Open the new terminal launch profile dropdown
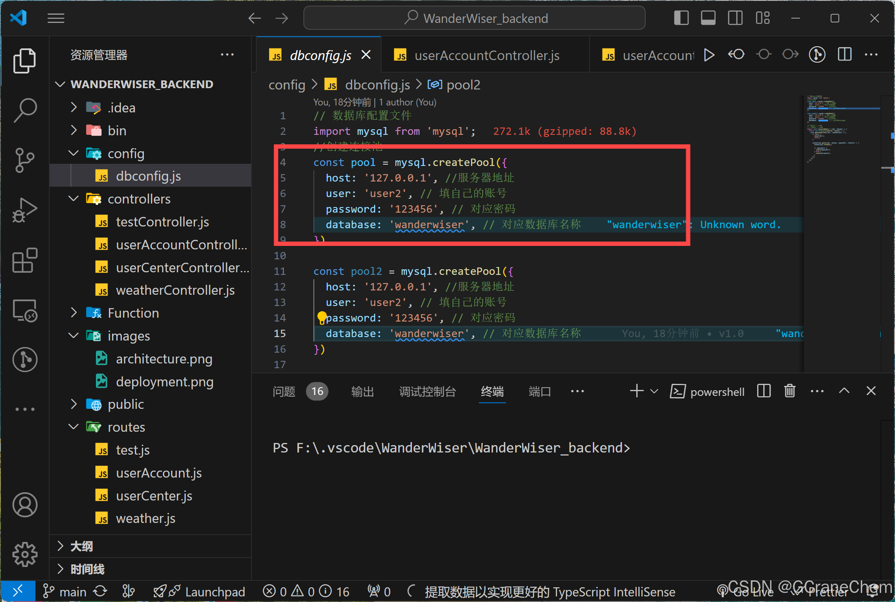This screenshot has width=895, height=602. click(654, 391)
